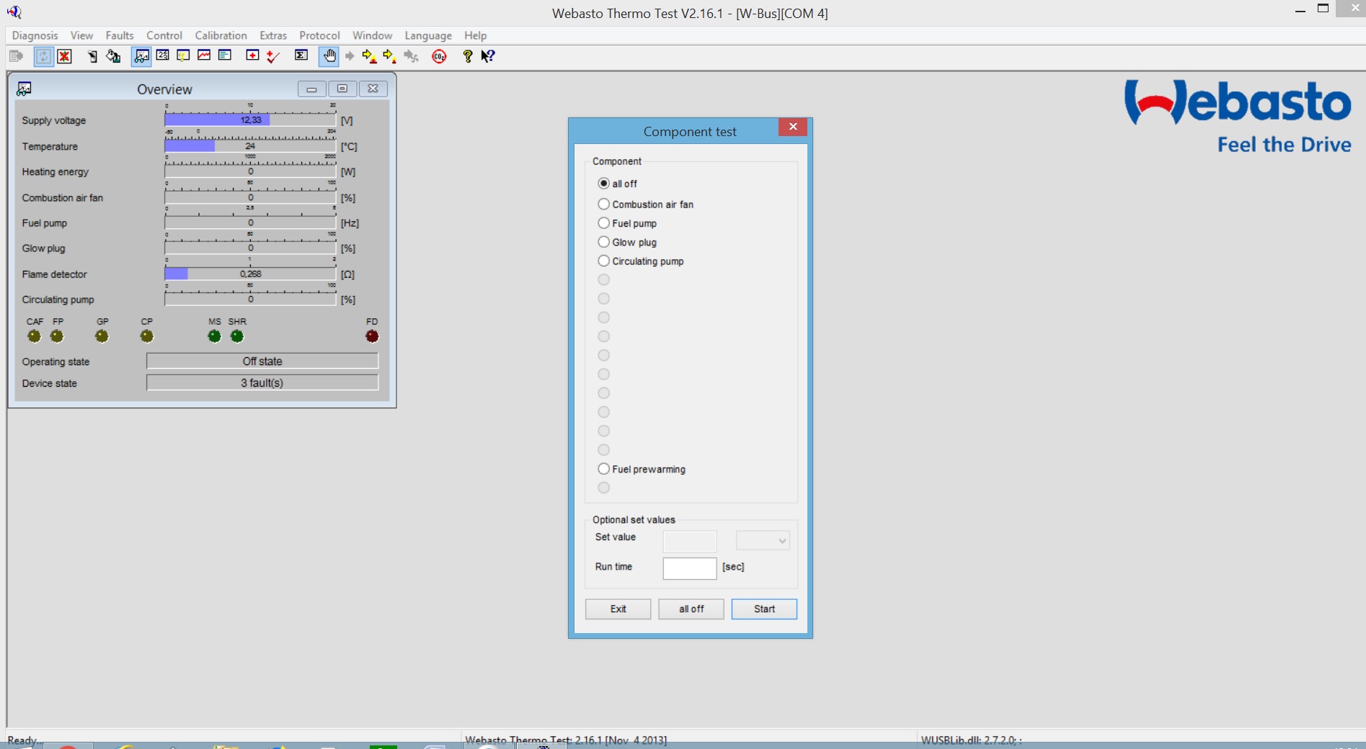Click the application icon in title bar
1366x749 pixels.
[14, 12]
